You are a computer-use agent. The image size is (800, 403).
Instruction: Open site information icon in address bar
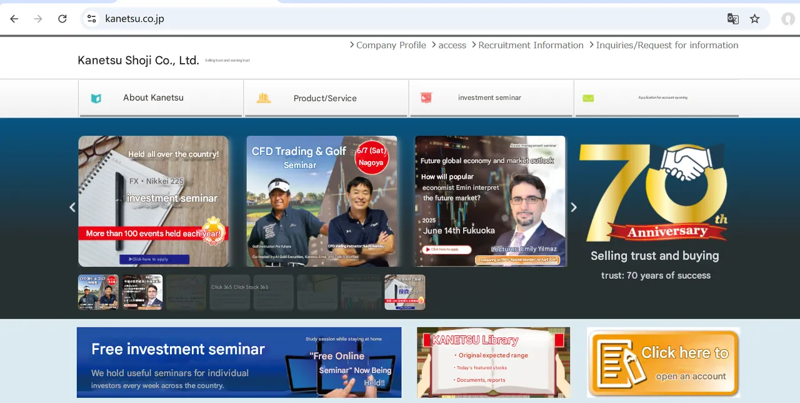coord(92,19)
